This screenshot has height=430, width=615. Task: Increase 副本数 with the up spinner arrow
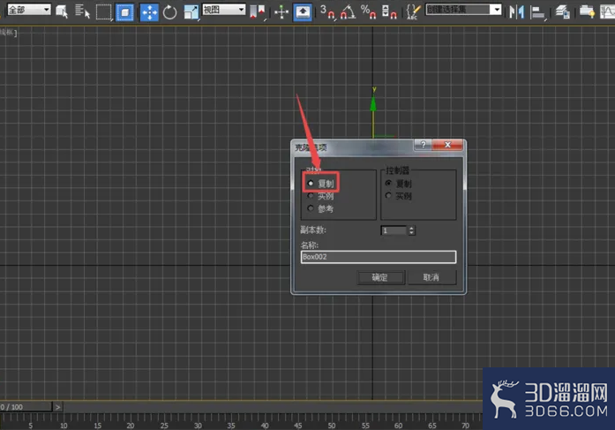411,228
